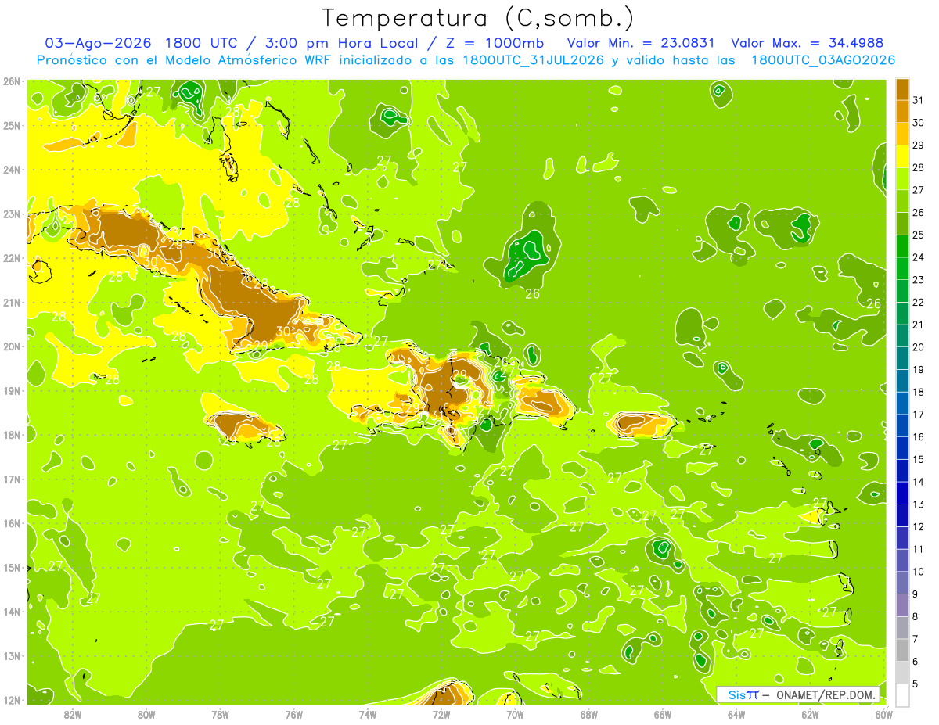Pick the white colorbar swatch below 5
Viewport: 939px width, 725px height.
coord(902,695)
